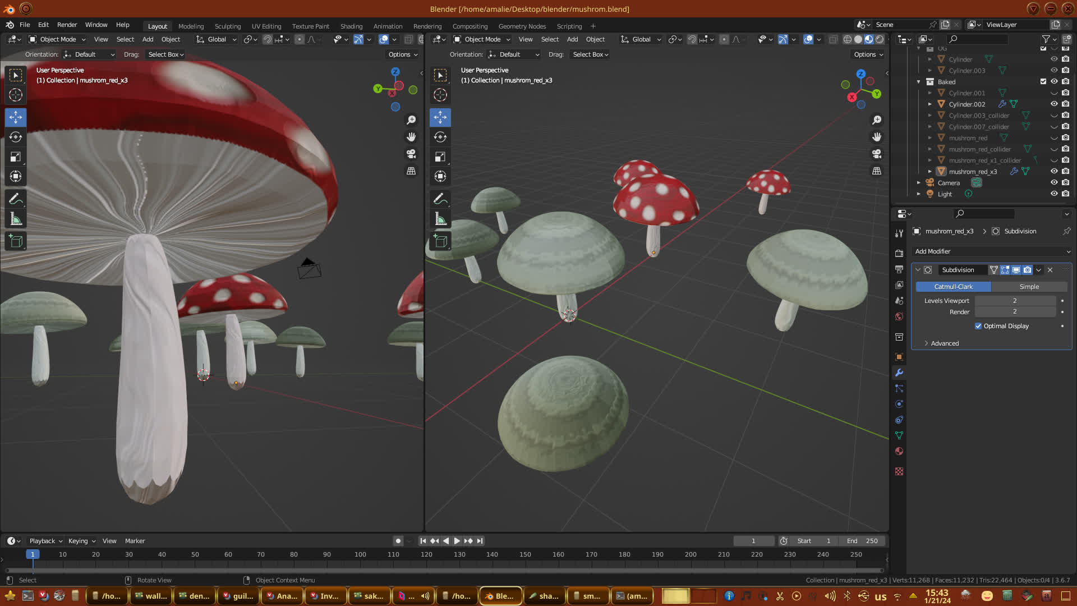1077x606 pixels.
Task: Select the Cursor tool in right viewport
Action: point(440,95)
